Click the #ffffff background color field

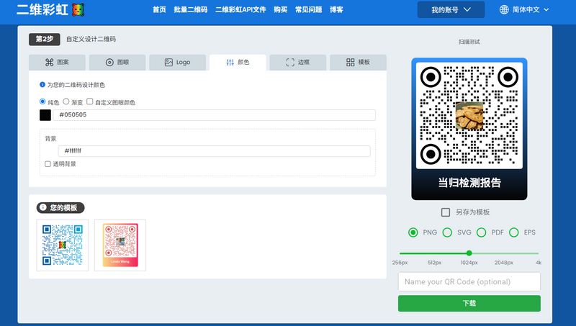(x=214, y=151)
